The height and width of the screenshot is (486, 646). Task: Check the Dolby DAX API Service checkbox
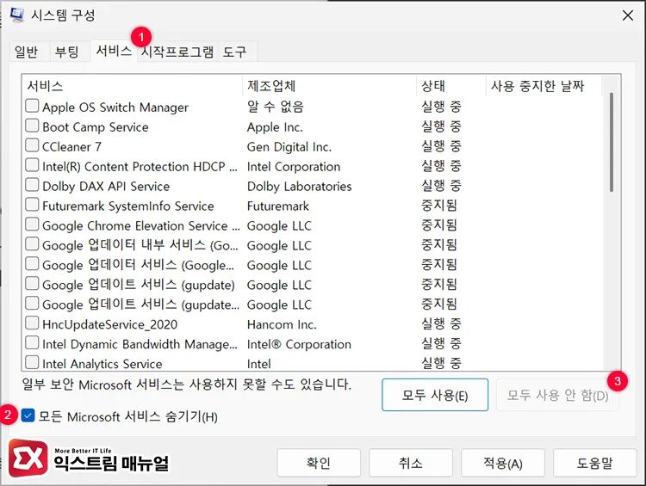[32, 185]
